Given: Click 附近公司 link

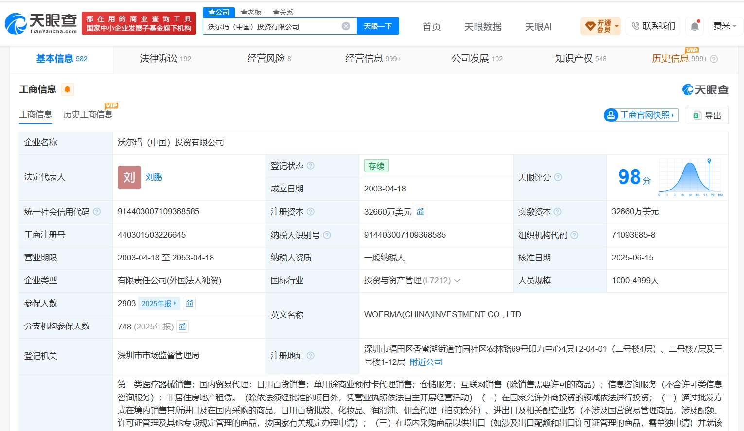Looking at the screenshot, I should click(426, 362).
